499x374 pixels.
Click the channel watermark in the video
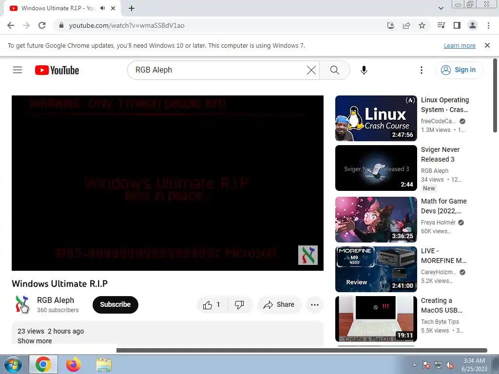click(x=308, y=255)
